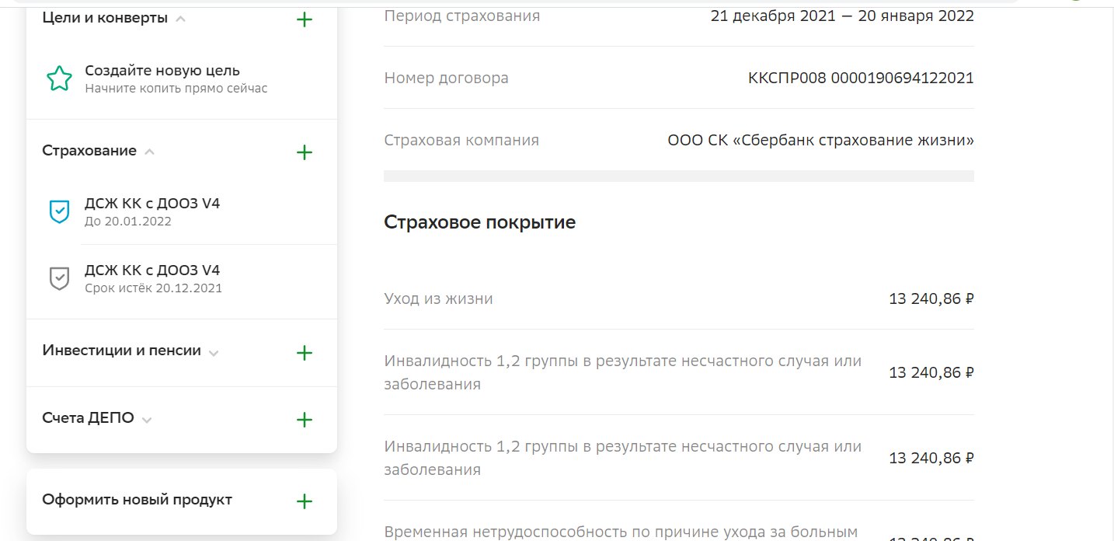Collapse the Цели и конверты section chevron
1114x541 pixels.
[181, 19]
